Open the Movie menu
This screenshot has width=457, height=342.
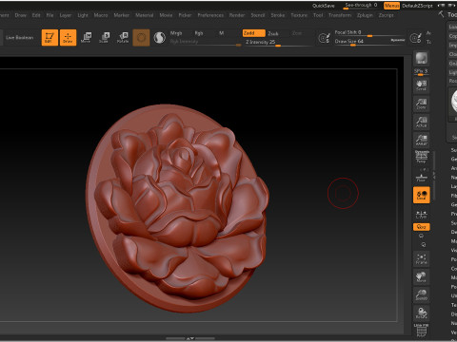[x=166, y=15]
